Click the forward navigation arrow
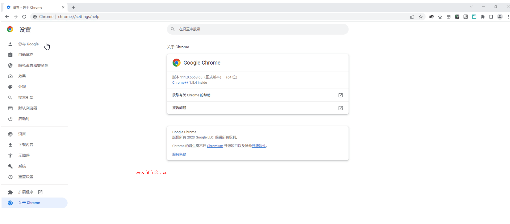Image resolution: width=510 pixels, height=224 pixels. (16, 17)
